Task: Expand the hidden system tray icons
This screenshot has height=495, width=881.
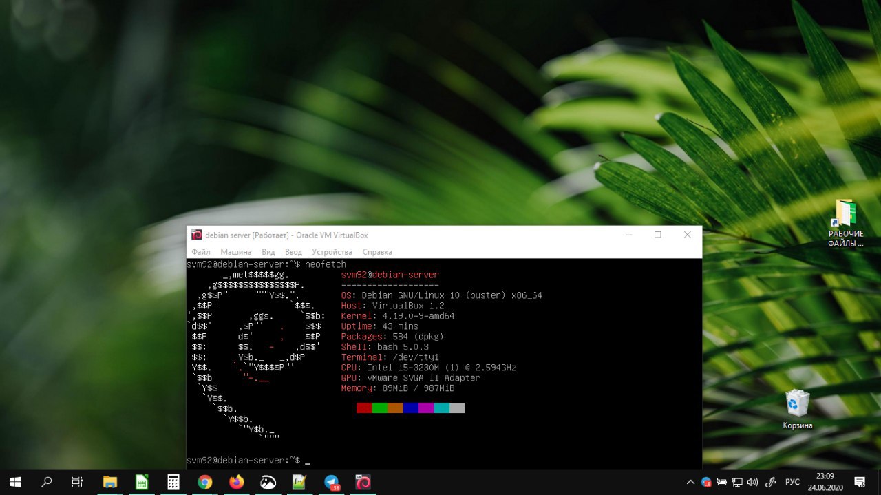Action: tap(691, 482)
